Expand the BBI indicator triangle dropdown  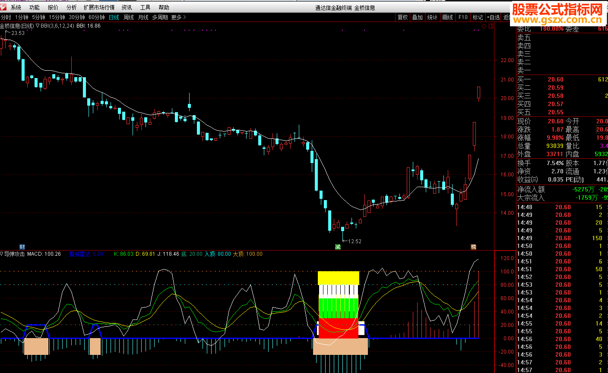coord(38,26)
